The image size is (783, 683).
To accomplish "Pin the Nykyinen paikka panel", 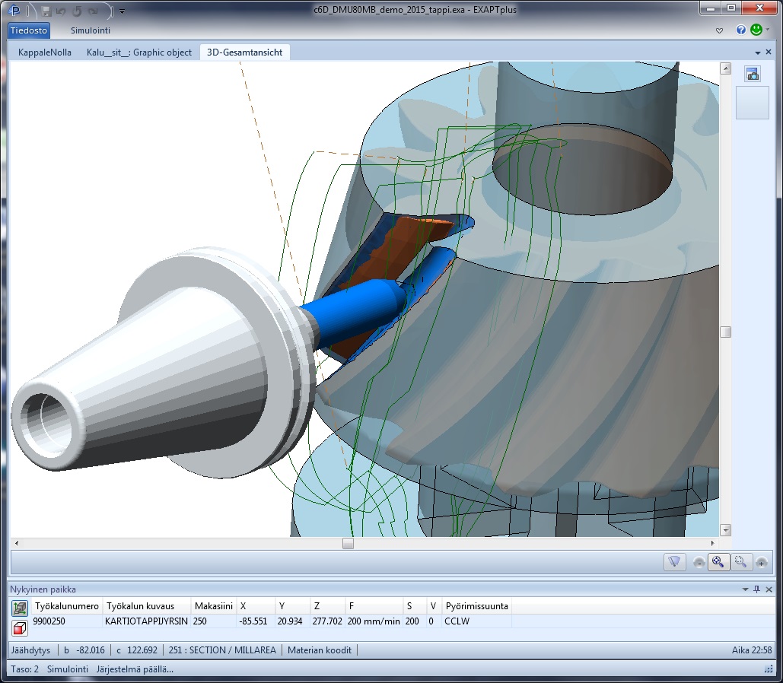I will (x=756, y=589).
